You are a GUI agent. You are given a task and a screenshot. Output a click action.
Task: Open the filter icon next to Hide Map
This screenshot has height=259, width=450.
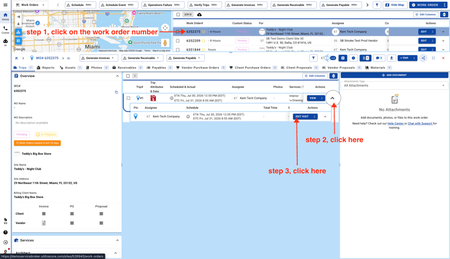(x=377, y=5)
